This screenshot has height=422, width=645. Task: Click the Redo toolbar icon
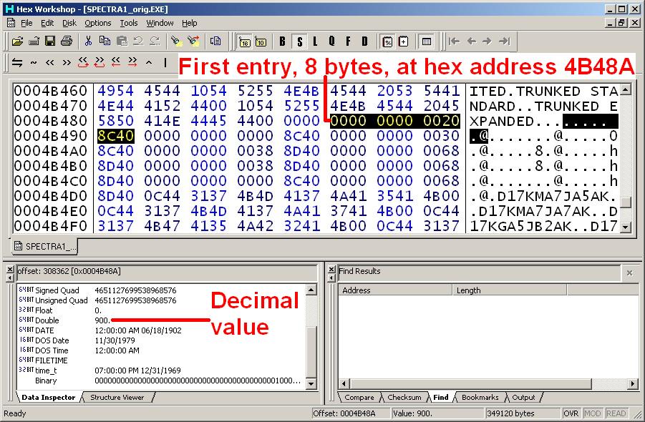(155, 41)
